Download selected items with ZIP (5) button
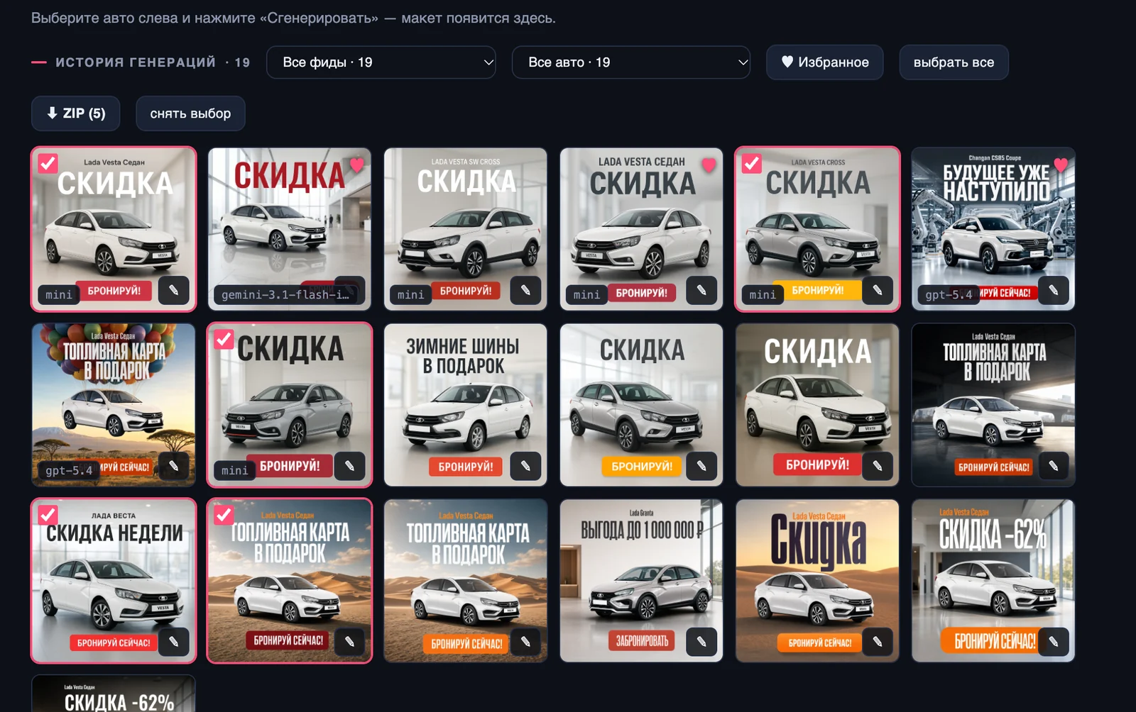Screen dimensions: 1136x712 pos(75,113)
